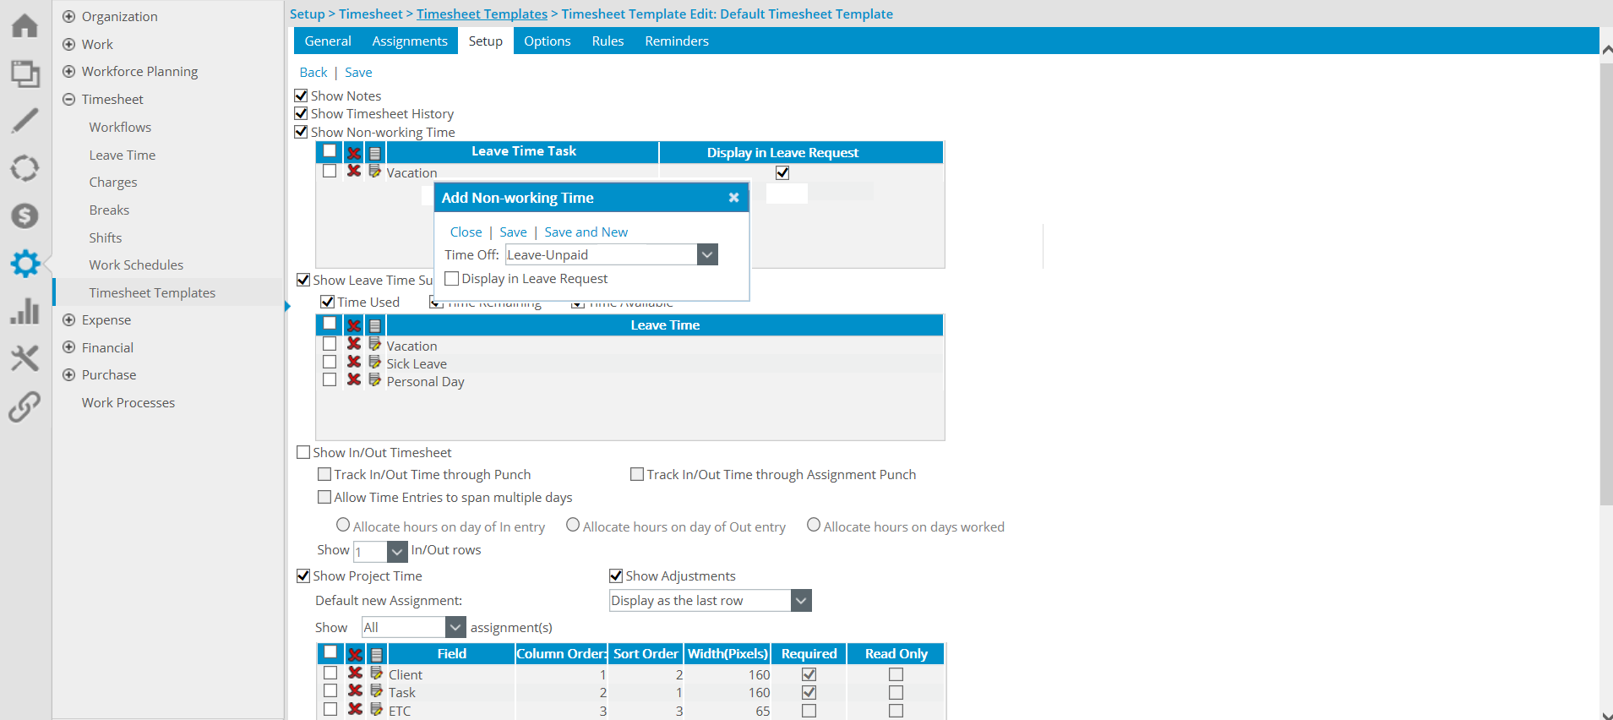The width and height of the screenshot is (1613, 720).
Task: Switch to Options tab
Action: (547, 41)
